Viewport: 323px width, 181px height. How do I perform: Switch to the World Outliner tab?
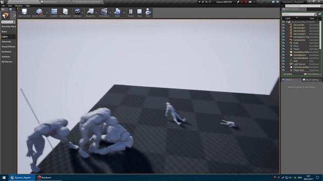click(294, 9)
